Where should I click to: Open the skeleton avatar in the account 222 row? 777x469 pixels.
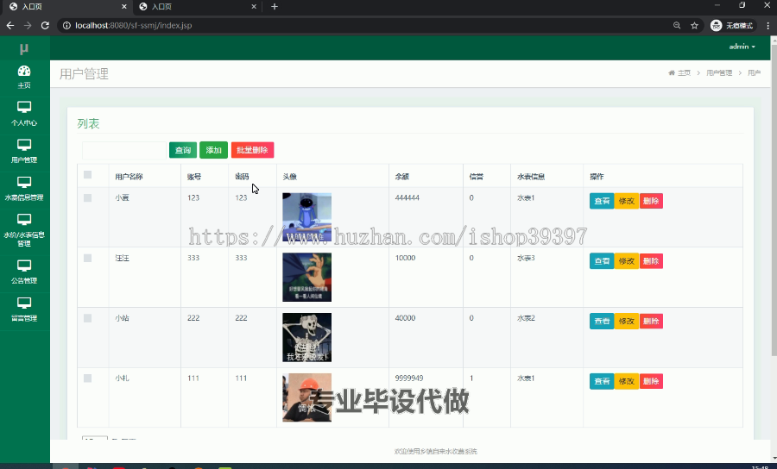tap(306, 337)
